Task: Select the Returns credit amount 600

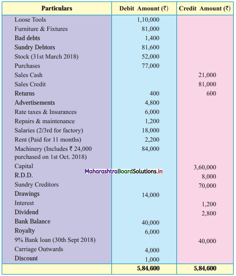Action: 211,93
